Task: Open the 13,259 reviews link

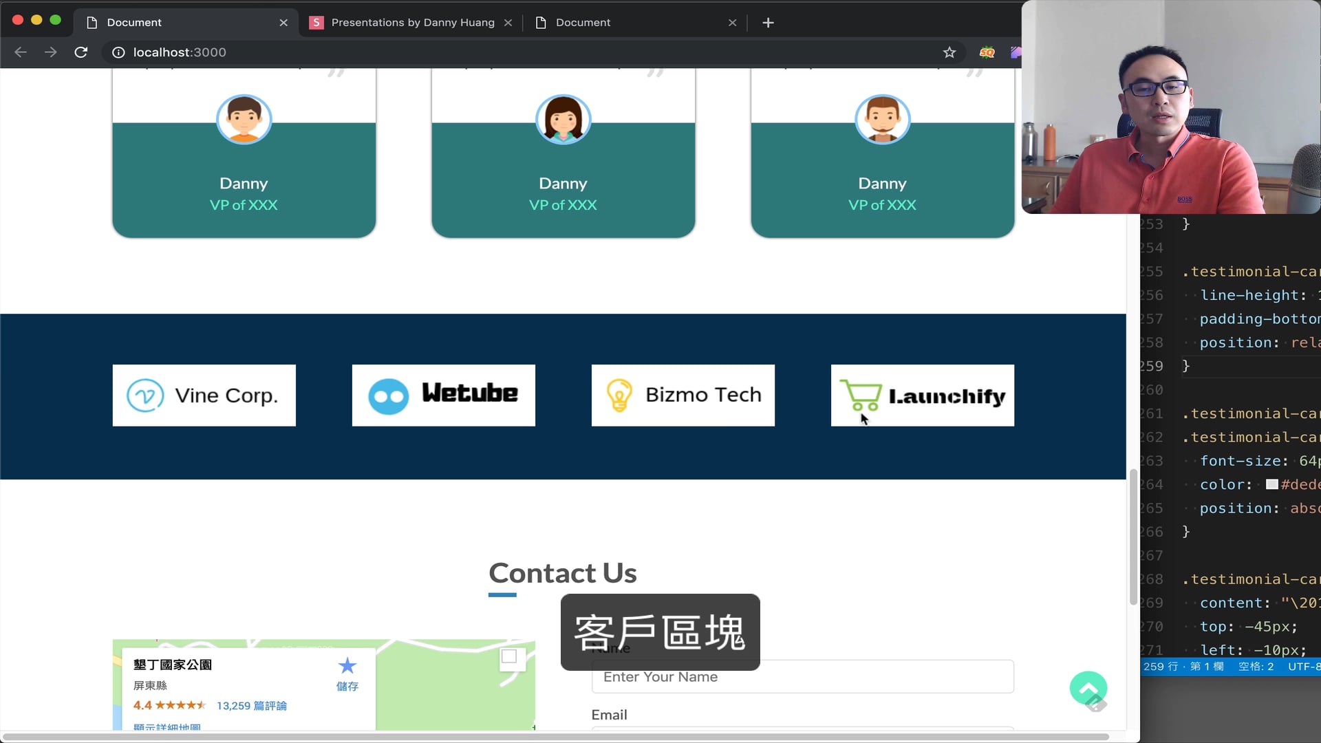Action: click(x=251, y=706)
